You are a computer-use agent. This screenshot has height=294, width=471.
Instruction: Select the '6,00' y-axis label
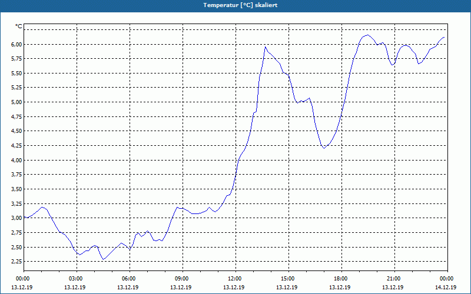(x=16, y=45)
